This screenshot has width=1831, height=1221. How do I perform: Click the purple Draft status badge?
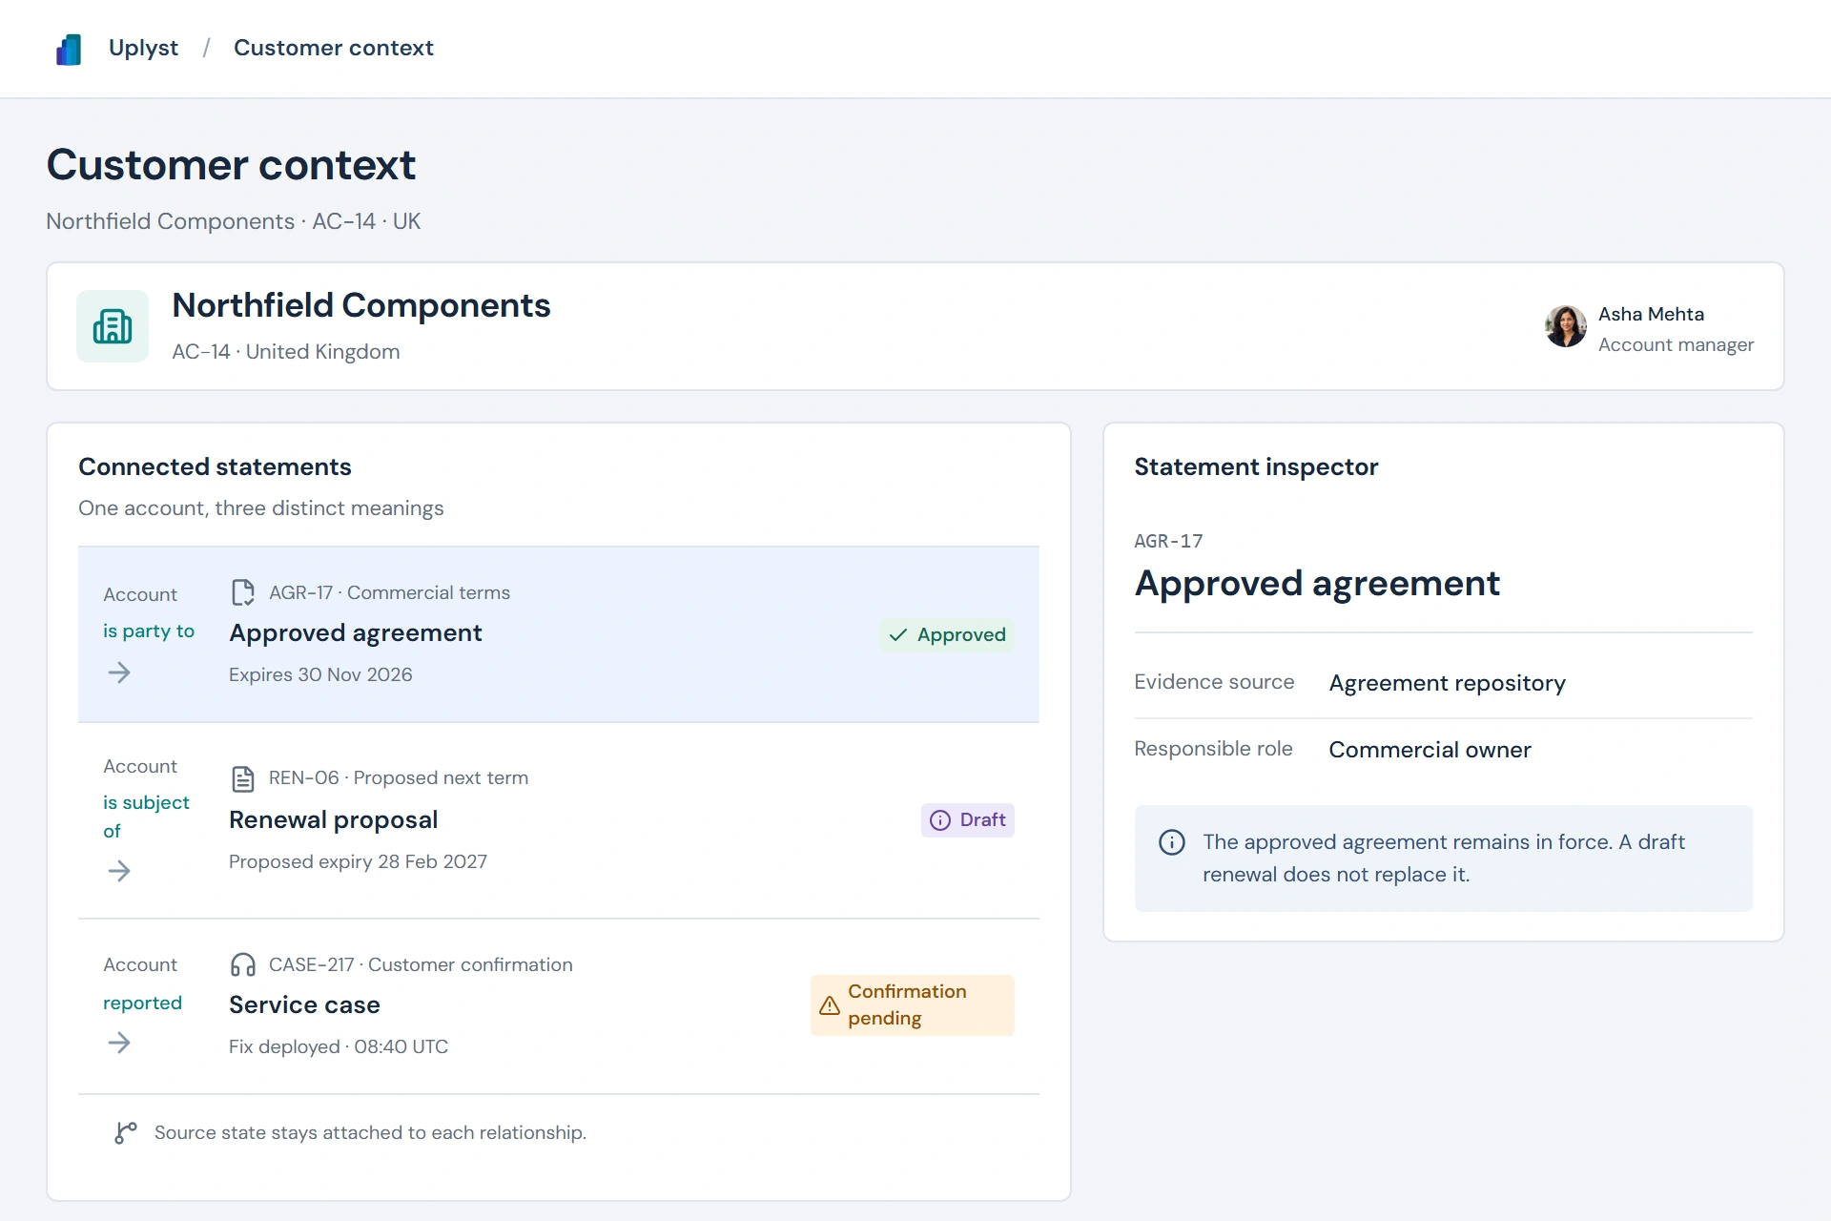point(967,820)
